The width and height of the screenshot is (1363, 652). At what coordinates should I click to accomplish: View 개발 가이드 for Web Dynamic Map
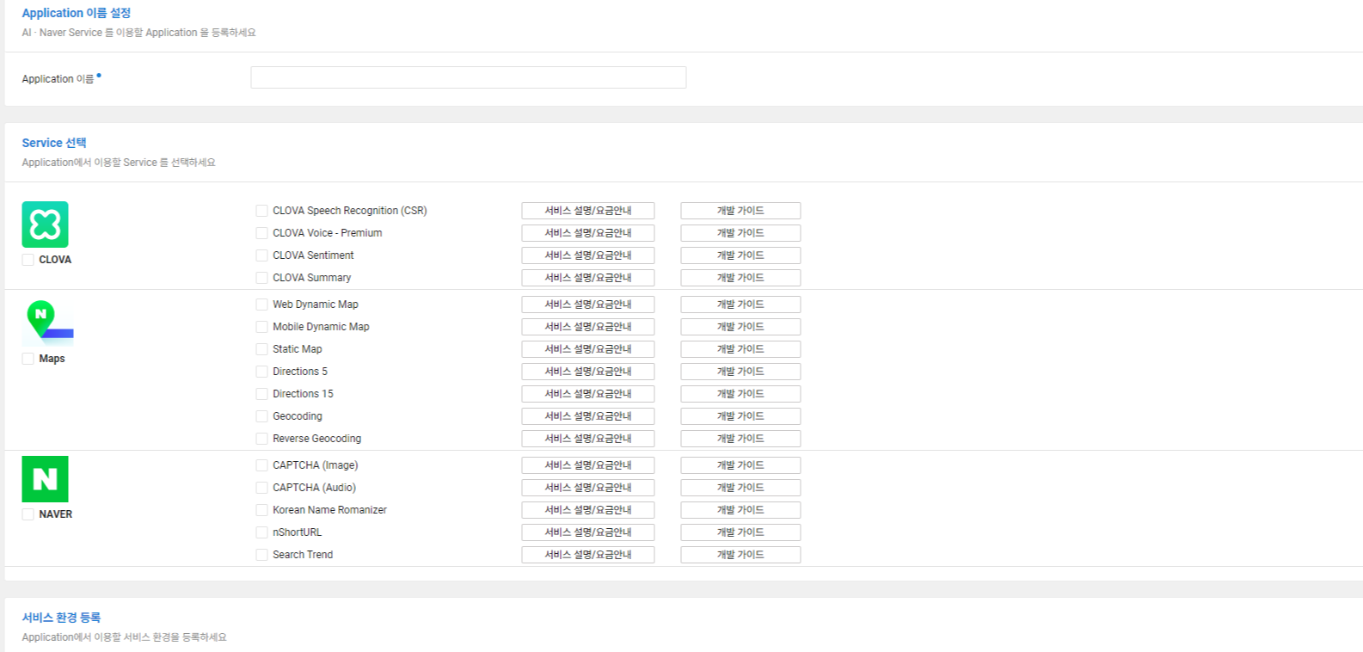[740, 304]
